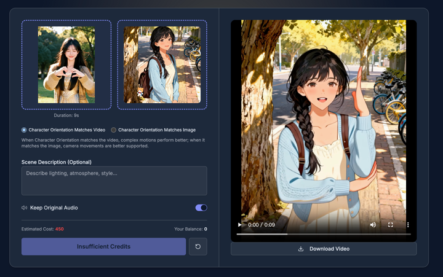Click the anime girl video preview area

[x=324, y=123]
